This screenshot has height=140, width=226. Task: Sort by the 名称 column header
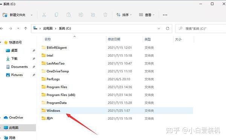coord(48,39)
